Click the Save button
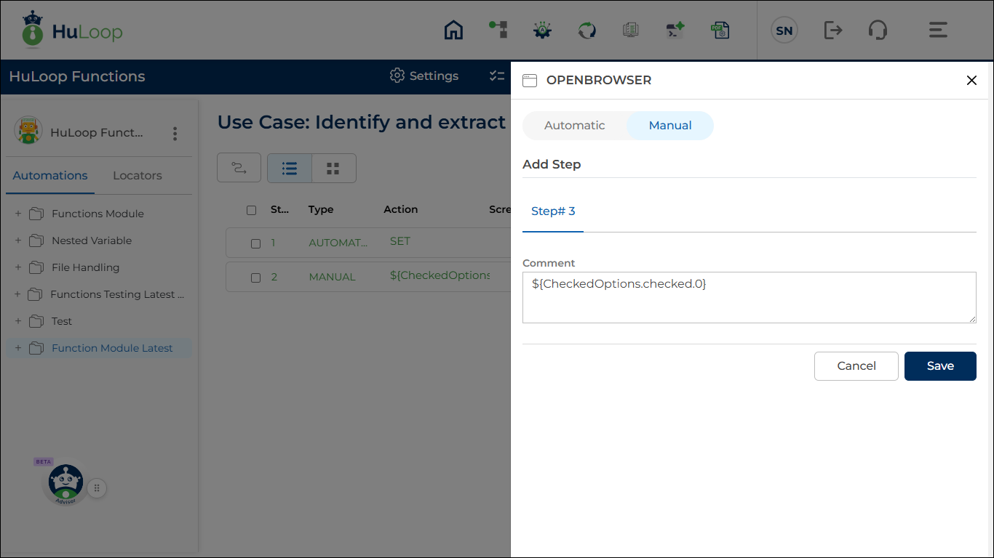The width and height of the screenshot is (994, 558). (x=939, y=366)
